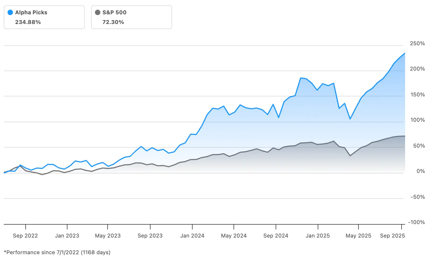Image resolution: width=438 pixels, height=258 pixels.
Task: Click the 234.88% Alpha Picks return value
Action: pos(28,22)
